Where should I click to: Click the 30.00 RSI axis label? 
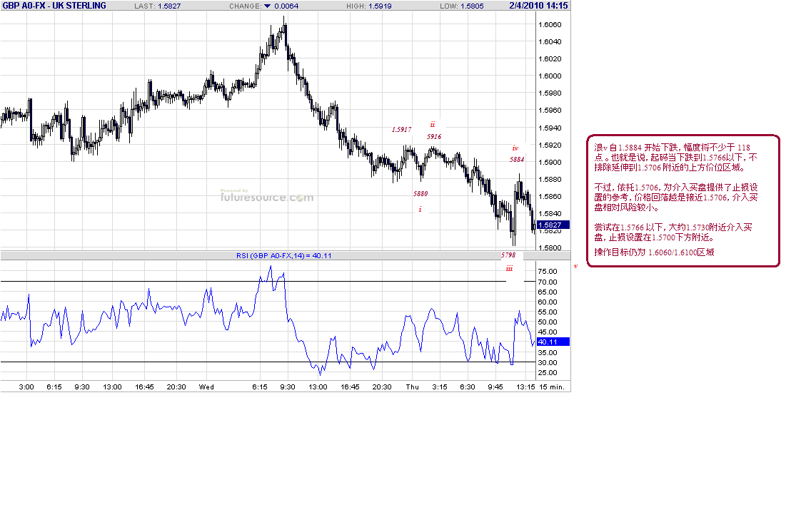[x=547, y=363]
